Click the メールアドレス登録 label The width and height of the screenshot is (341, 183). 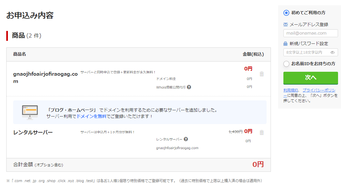[x=309, y=25]
